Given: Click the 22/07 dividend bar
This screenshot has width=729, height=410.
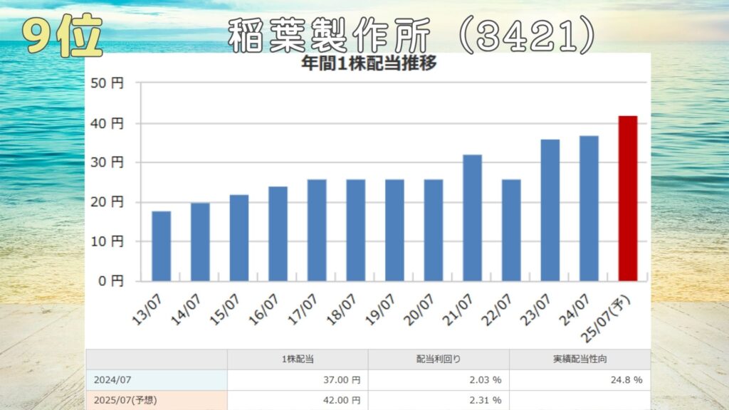Looking at the screenshot, I should click(511, 230).
